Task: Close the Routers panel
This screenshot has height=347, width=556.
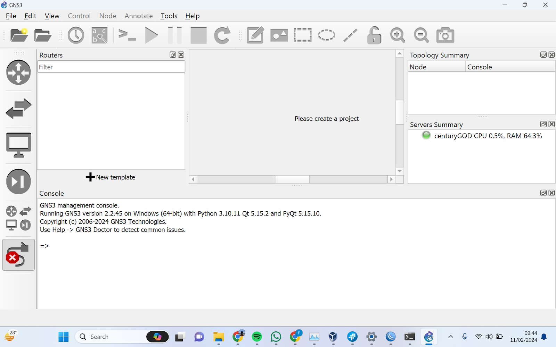Action: (x=181, y=55)
